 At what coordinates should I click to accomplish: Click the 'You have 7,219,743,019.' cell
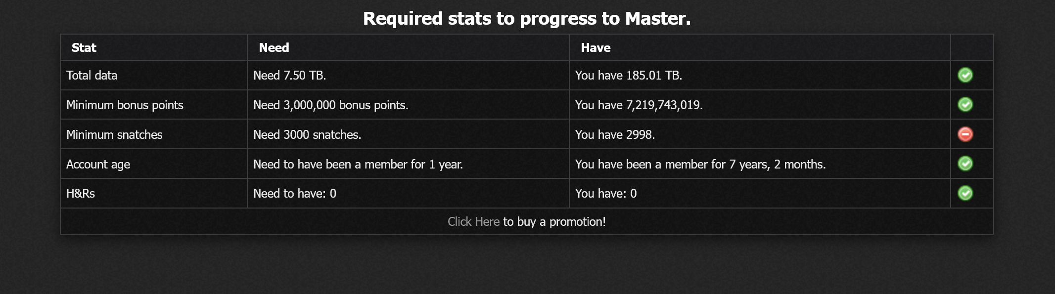[639, 105]
